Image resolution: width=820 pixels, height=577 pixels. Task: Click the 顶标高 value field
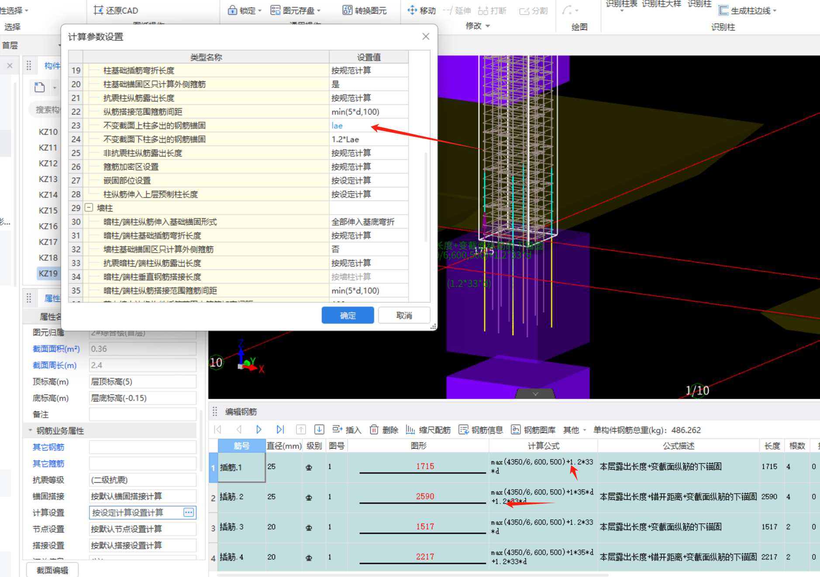click(x=143, y=382)
